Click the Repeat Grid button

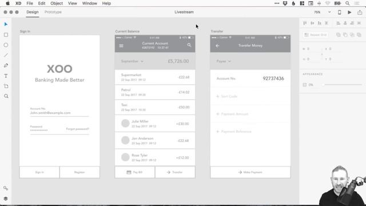click(x=316, y=35)
